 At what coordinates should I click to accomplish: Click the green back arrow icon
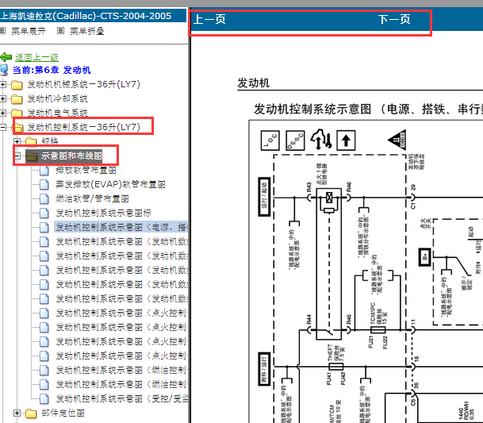tap(6, 57)
